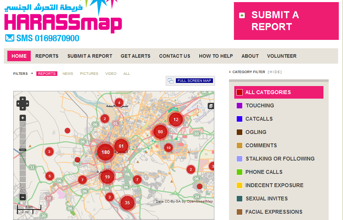Image resolution: width=343 pixels, height=220 pixels.
Task: Filter by Stalking or Following category
Action: pyautogui.click(x=280, y=159)
